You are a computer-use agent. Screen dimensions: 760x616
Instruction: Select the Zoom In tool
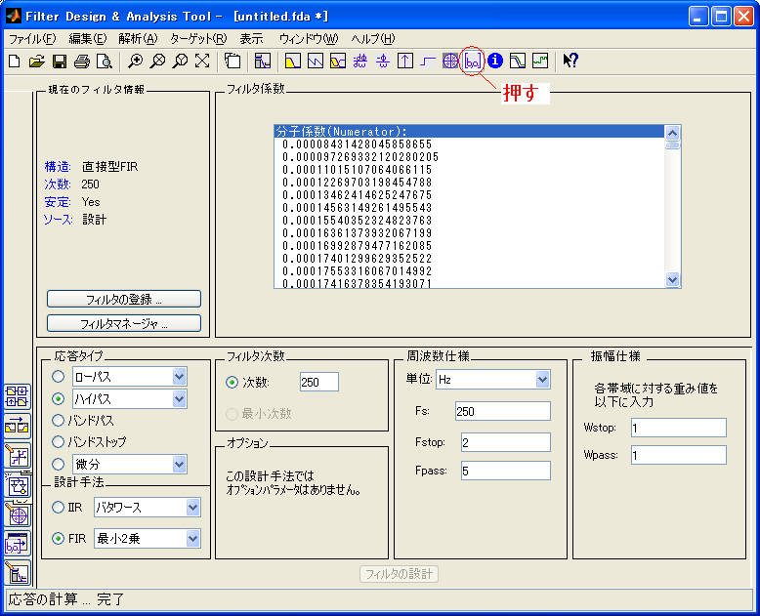tap(135, 62)
